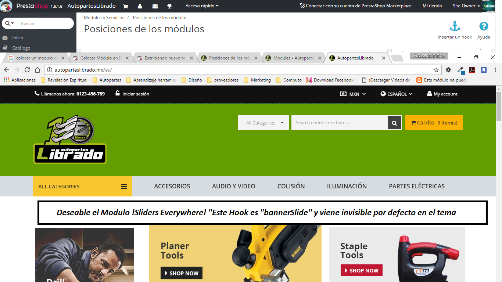Click the browser home icon
The image size is (502, 282).
[37, 70]
